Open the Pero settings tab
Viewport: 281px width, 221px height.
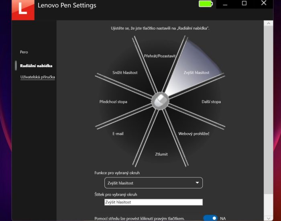[24, 52]
